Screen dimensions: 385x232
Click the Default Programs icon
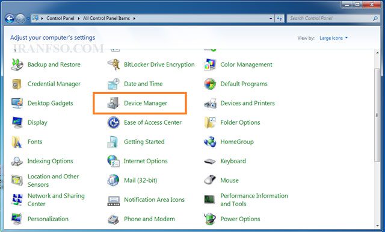coord(210,84)
